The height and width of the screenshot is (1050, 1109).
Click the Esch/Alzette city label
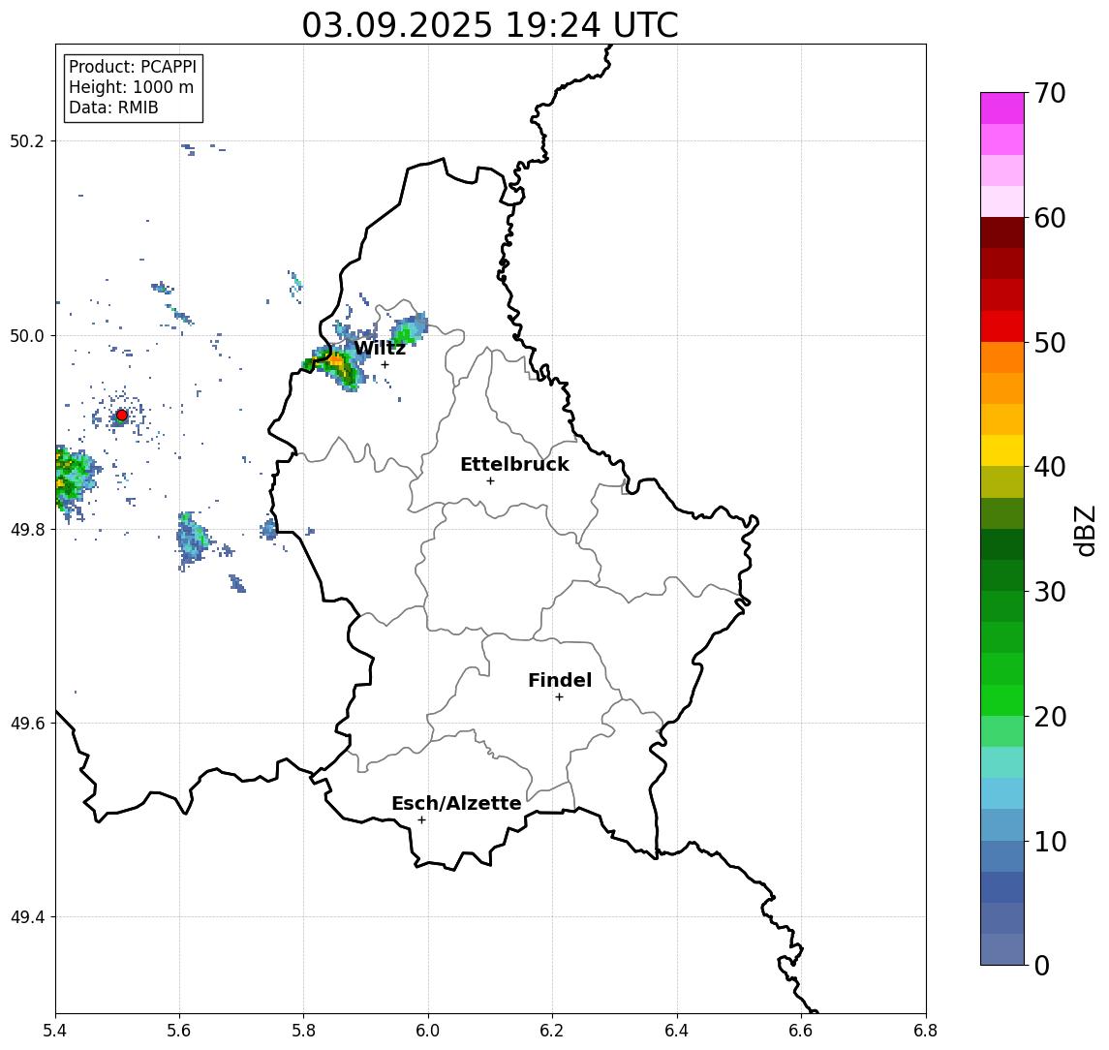click(456, 803)
